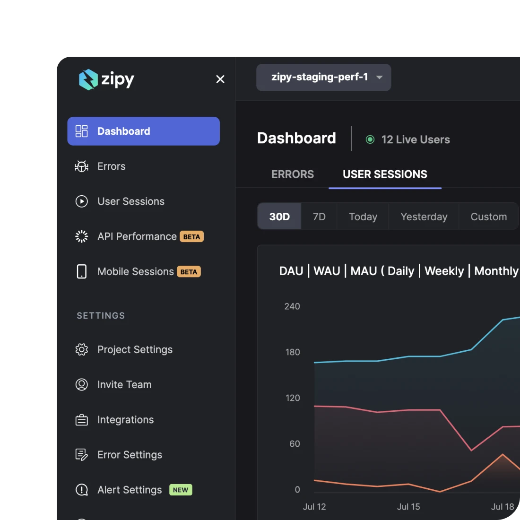520x520 pixels.
Task: Open Dashboard in the sidebar
Action: coord(143,131)
